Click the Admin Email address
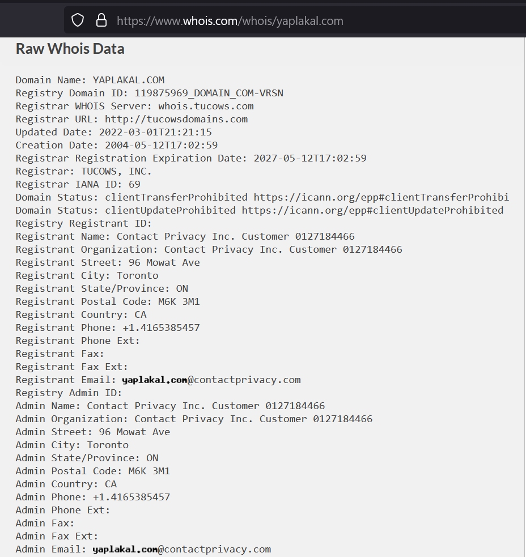The width and height of the screenshot is (526, 557). [181, 549]
